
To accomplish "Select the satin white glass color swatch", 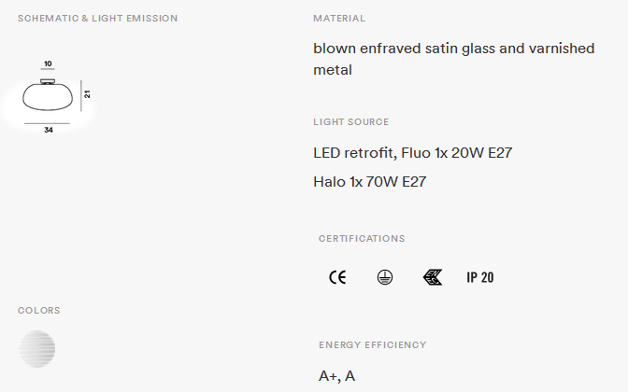I will [x=36, y=349].
